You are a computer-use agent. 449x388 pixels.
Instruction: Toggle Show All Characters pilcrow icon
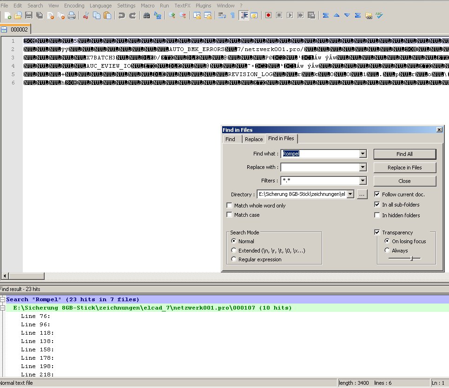click(x=232, y=15)
